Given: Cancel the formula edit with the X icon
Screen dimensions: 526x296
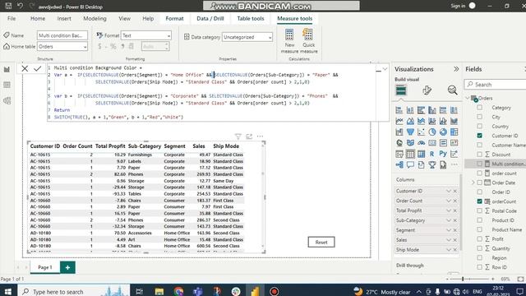Looking at the screenshot, I should pyautogui.click(x=25, y=69).
